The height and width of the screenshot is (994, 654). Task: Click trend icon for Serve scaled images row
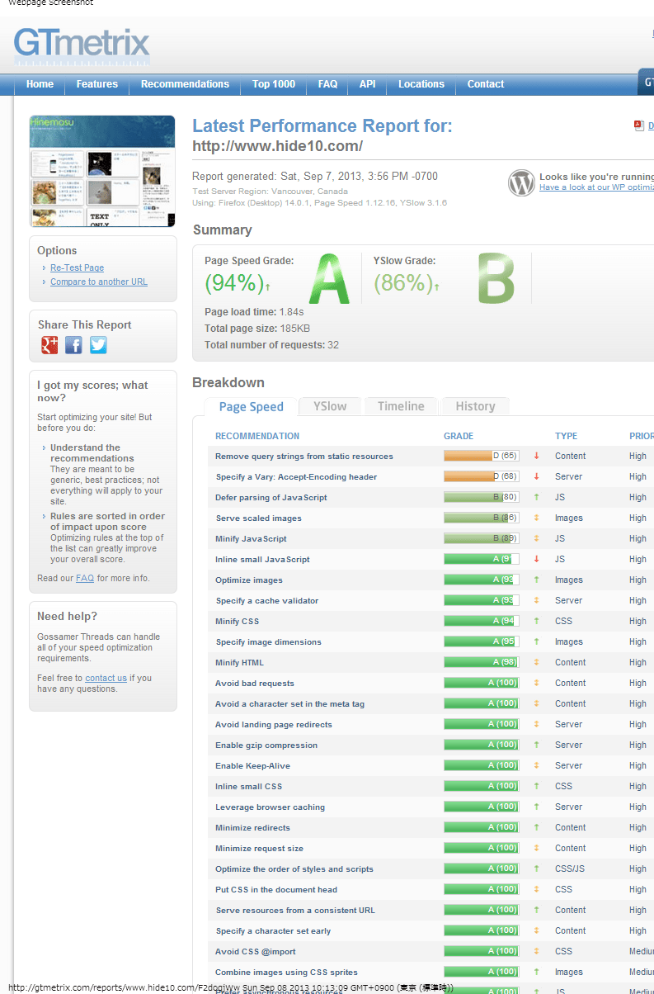[x=536, y=518]
